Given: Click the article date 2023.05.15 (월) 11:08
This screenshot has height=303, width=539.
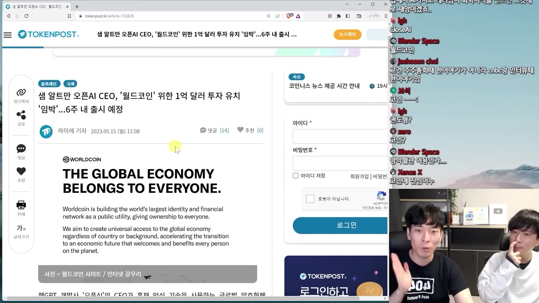Looking at the screenshot, I should point(115,131).
